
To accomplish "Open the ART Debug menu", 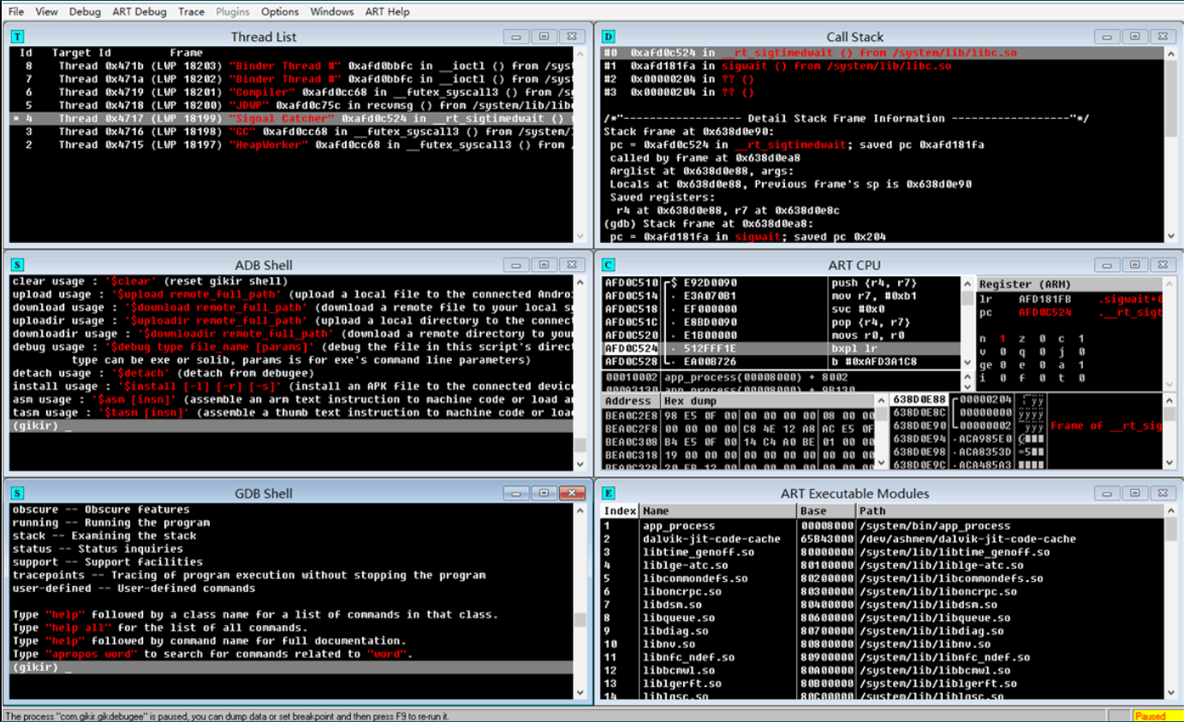I will click(140, 12).
